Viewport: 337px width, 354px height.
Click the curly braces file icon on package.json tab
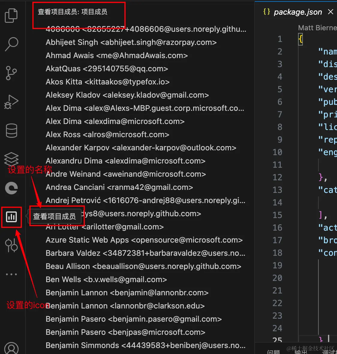point(267,11)
